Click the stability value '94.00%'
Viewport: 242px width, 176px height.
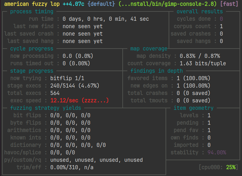[x=217, y=152]
